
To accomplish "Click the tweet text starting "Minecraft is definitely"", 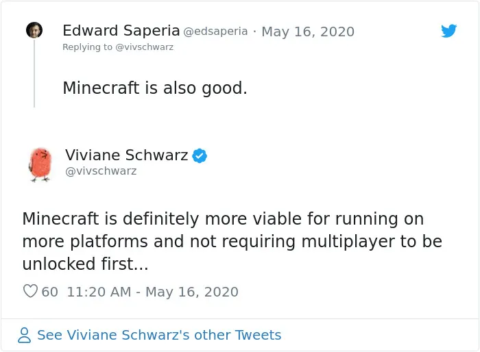I will point(232,241).
